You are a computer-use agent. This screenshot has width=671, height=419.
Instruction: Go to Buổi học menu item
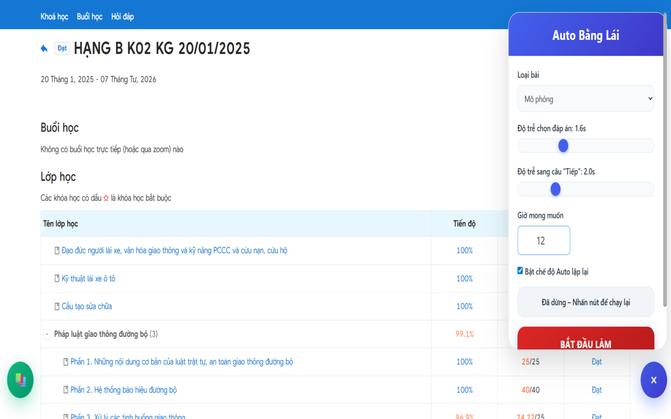(x=90, y=17)
